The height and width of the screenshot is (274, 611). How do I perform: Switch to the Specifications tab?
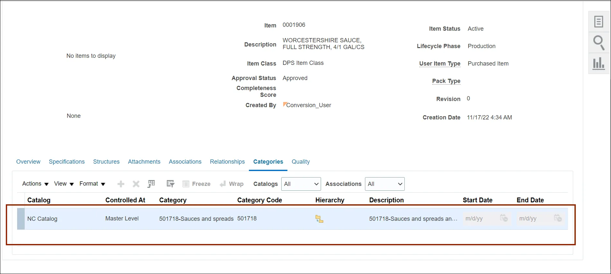[67, 162]
